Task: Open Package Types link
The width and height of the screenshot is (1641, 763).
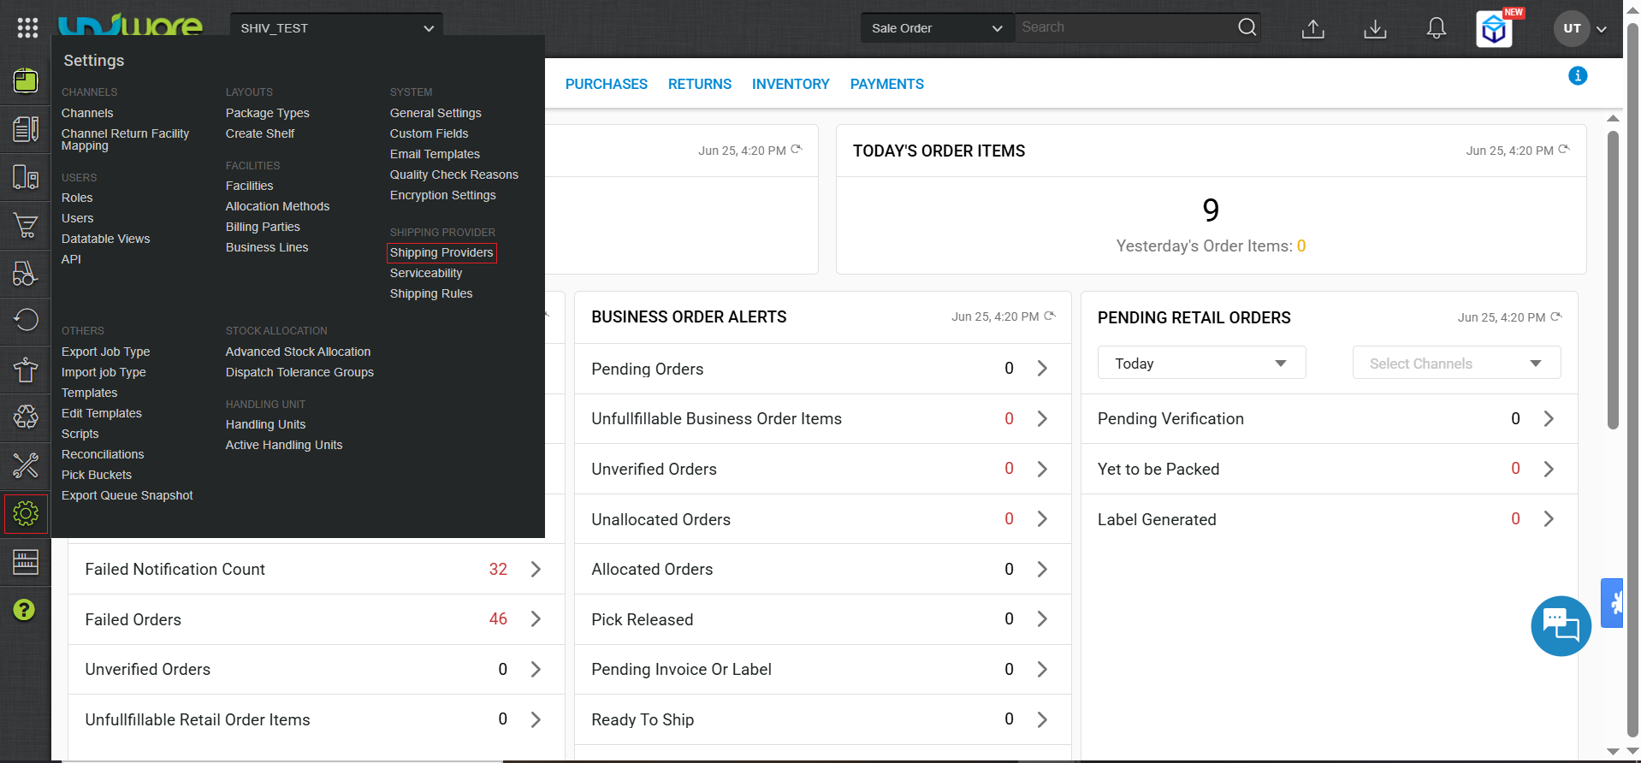Action: (x=267, y=113)
